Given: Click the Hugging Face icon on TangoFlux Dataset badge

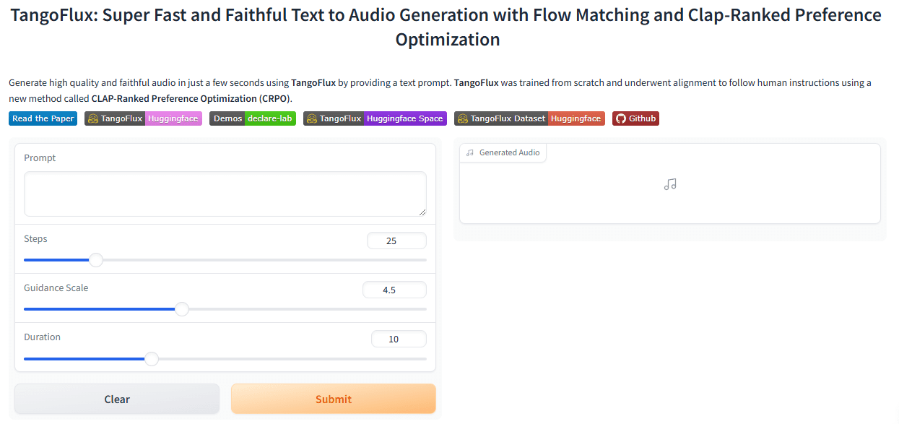Looking at the screenshot, I should coord(463,118).
